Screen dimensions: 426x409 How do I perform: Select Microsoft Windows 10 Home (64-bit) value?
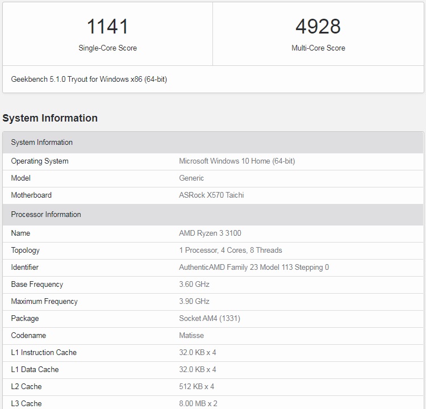237,161
